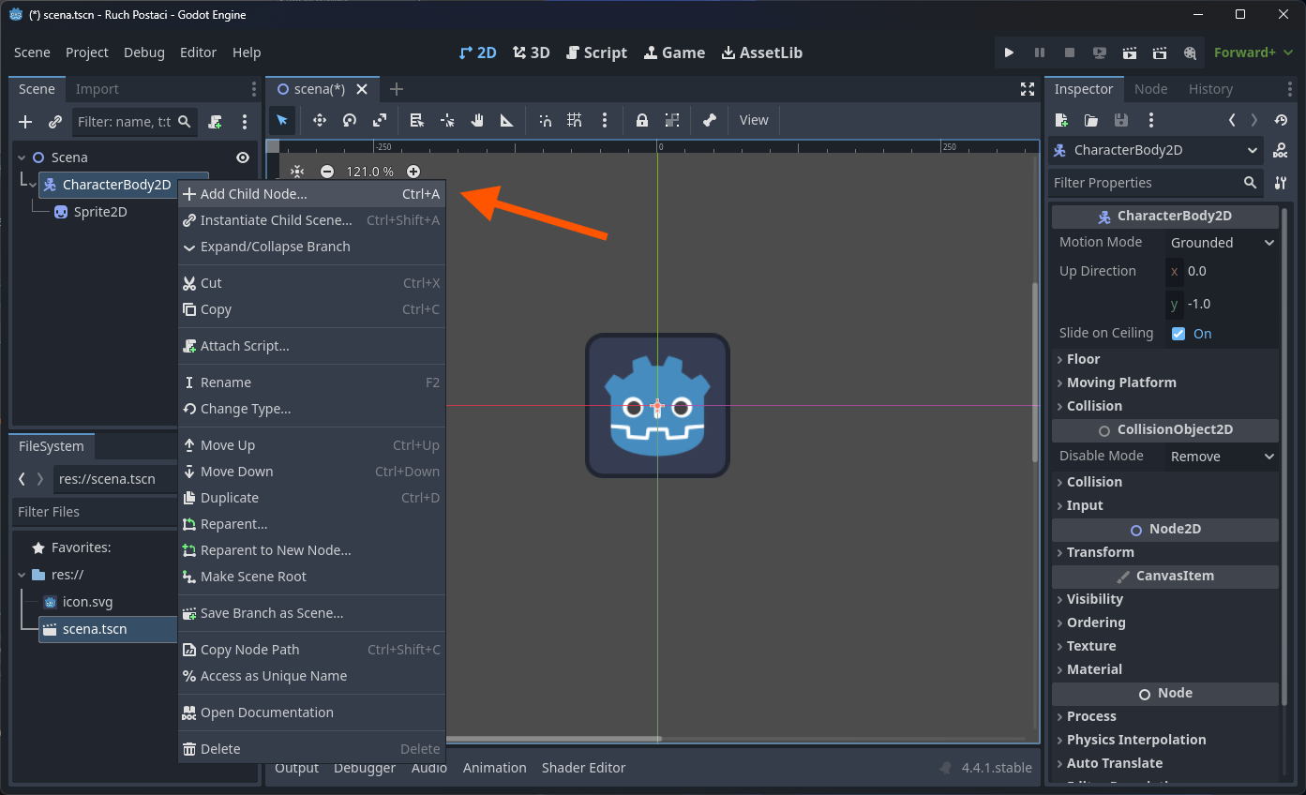The height and width of the screenshot is (795, 1306).
Task: Switch to 3D workspace
Action: pyautogui.click(x=532, y=52)
